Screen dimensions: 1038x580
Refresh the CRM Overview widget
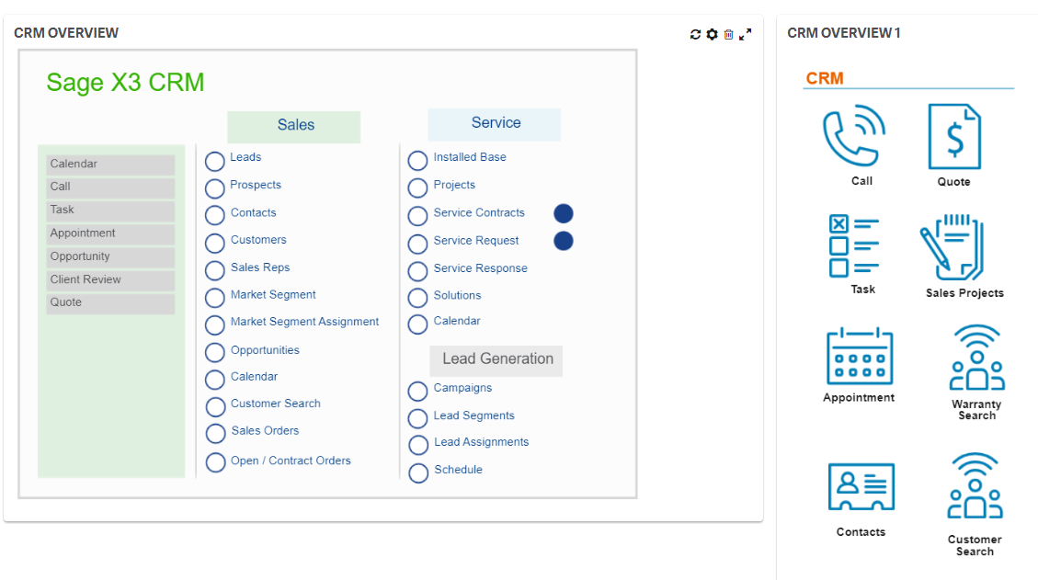tap(695, 34)
